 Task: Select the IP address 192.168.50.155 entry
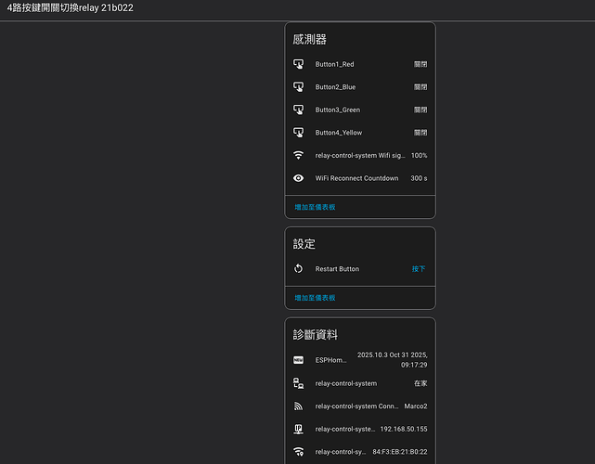(403, 429)
